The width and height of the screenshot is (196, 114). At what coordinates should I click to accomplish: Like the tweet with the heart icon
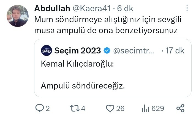pos(110,108)
